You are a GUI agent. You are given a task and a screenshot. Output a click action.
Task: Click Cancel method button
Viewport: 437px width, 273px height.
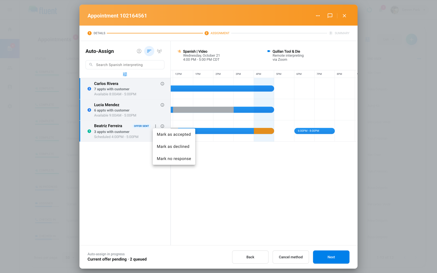pyautogui.click(x=291, y=257)
